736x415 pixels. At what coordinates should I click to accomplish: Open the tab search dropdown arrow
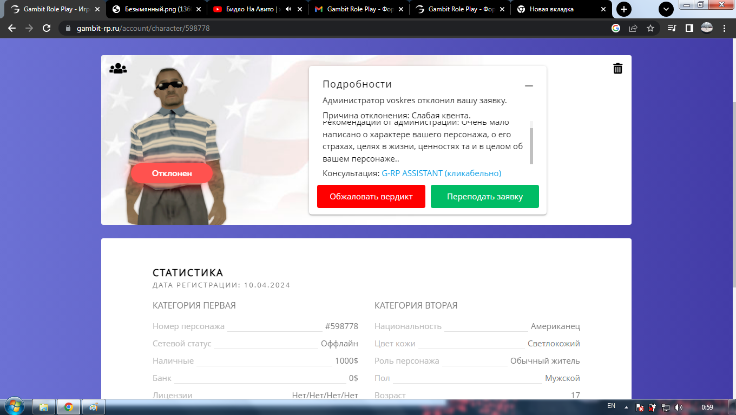click(666, 9)
